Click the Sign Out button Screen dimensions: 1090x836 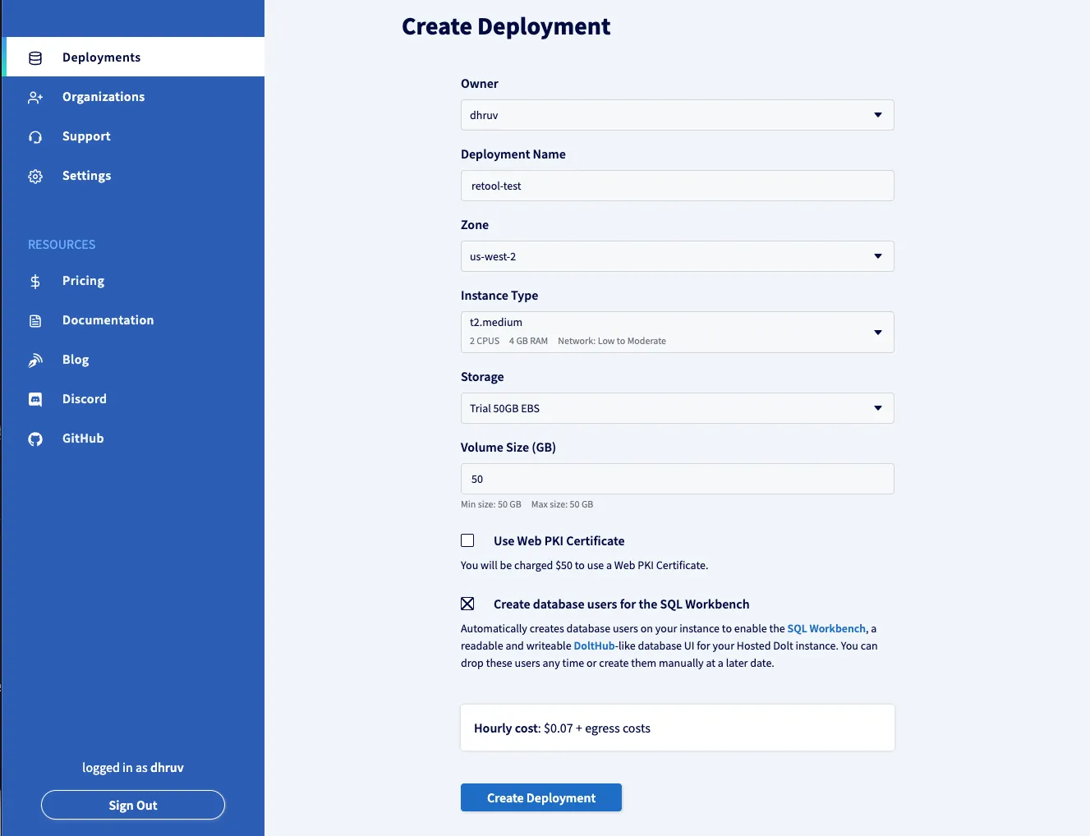(132, 805)
